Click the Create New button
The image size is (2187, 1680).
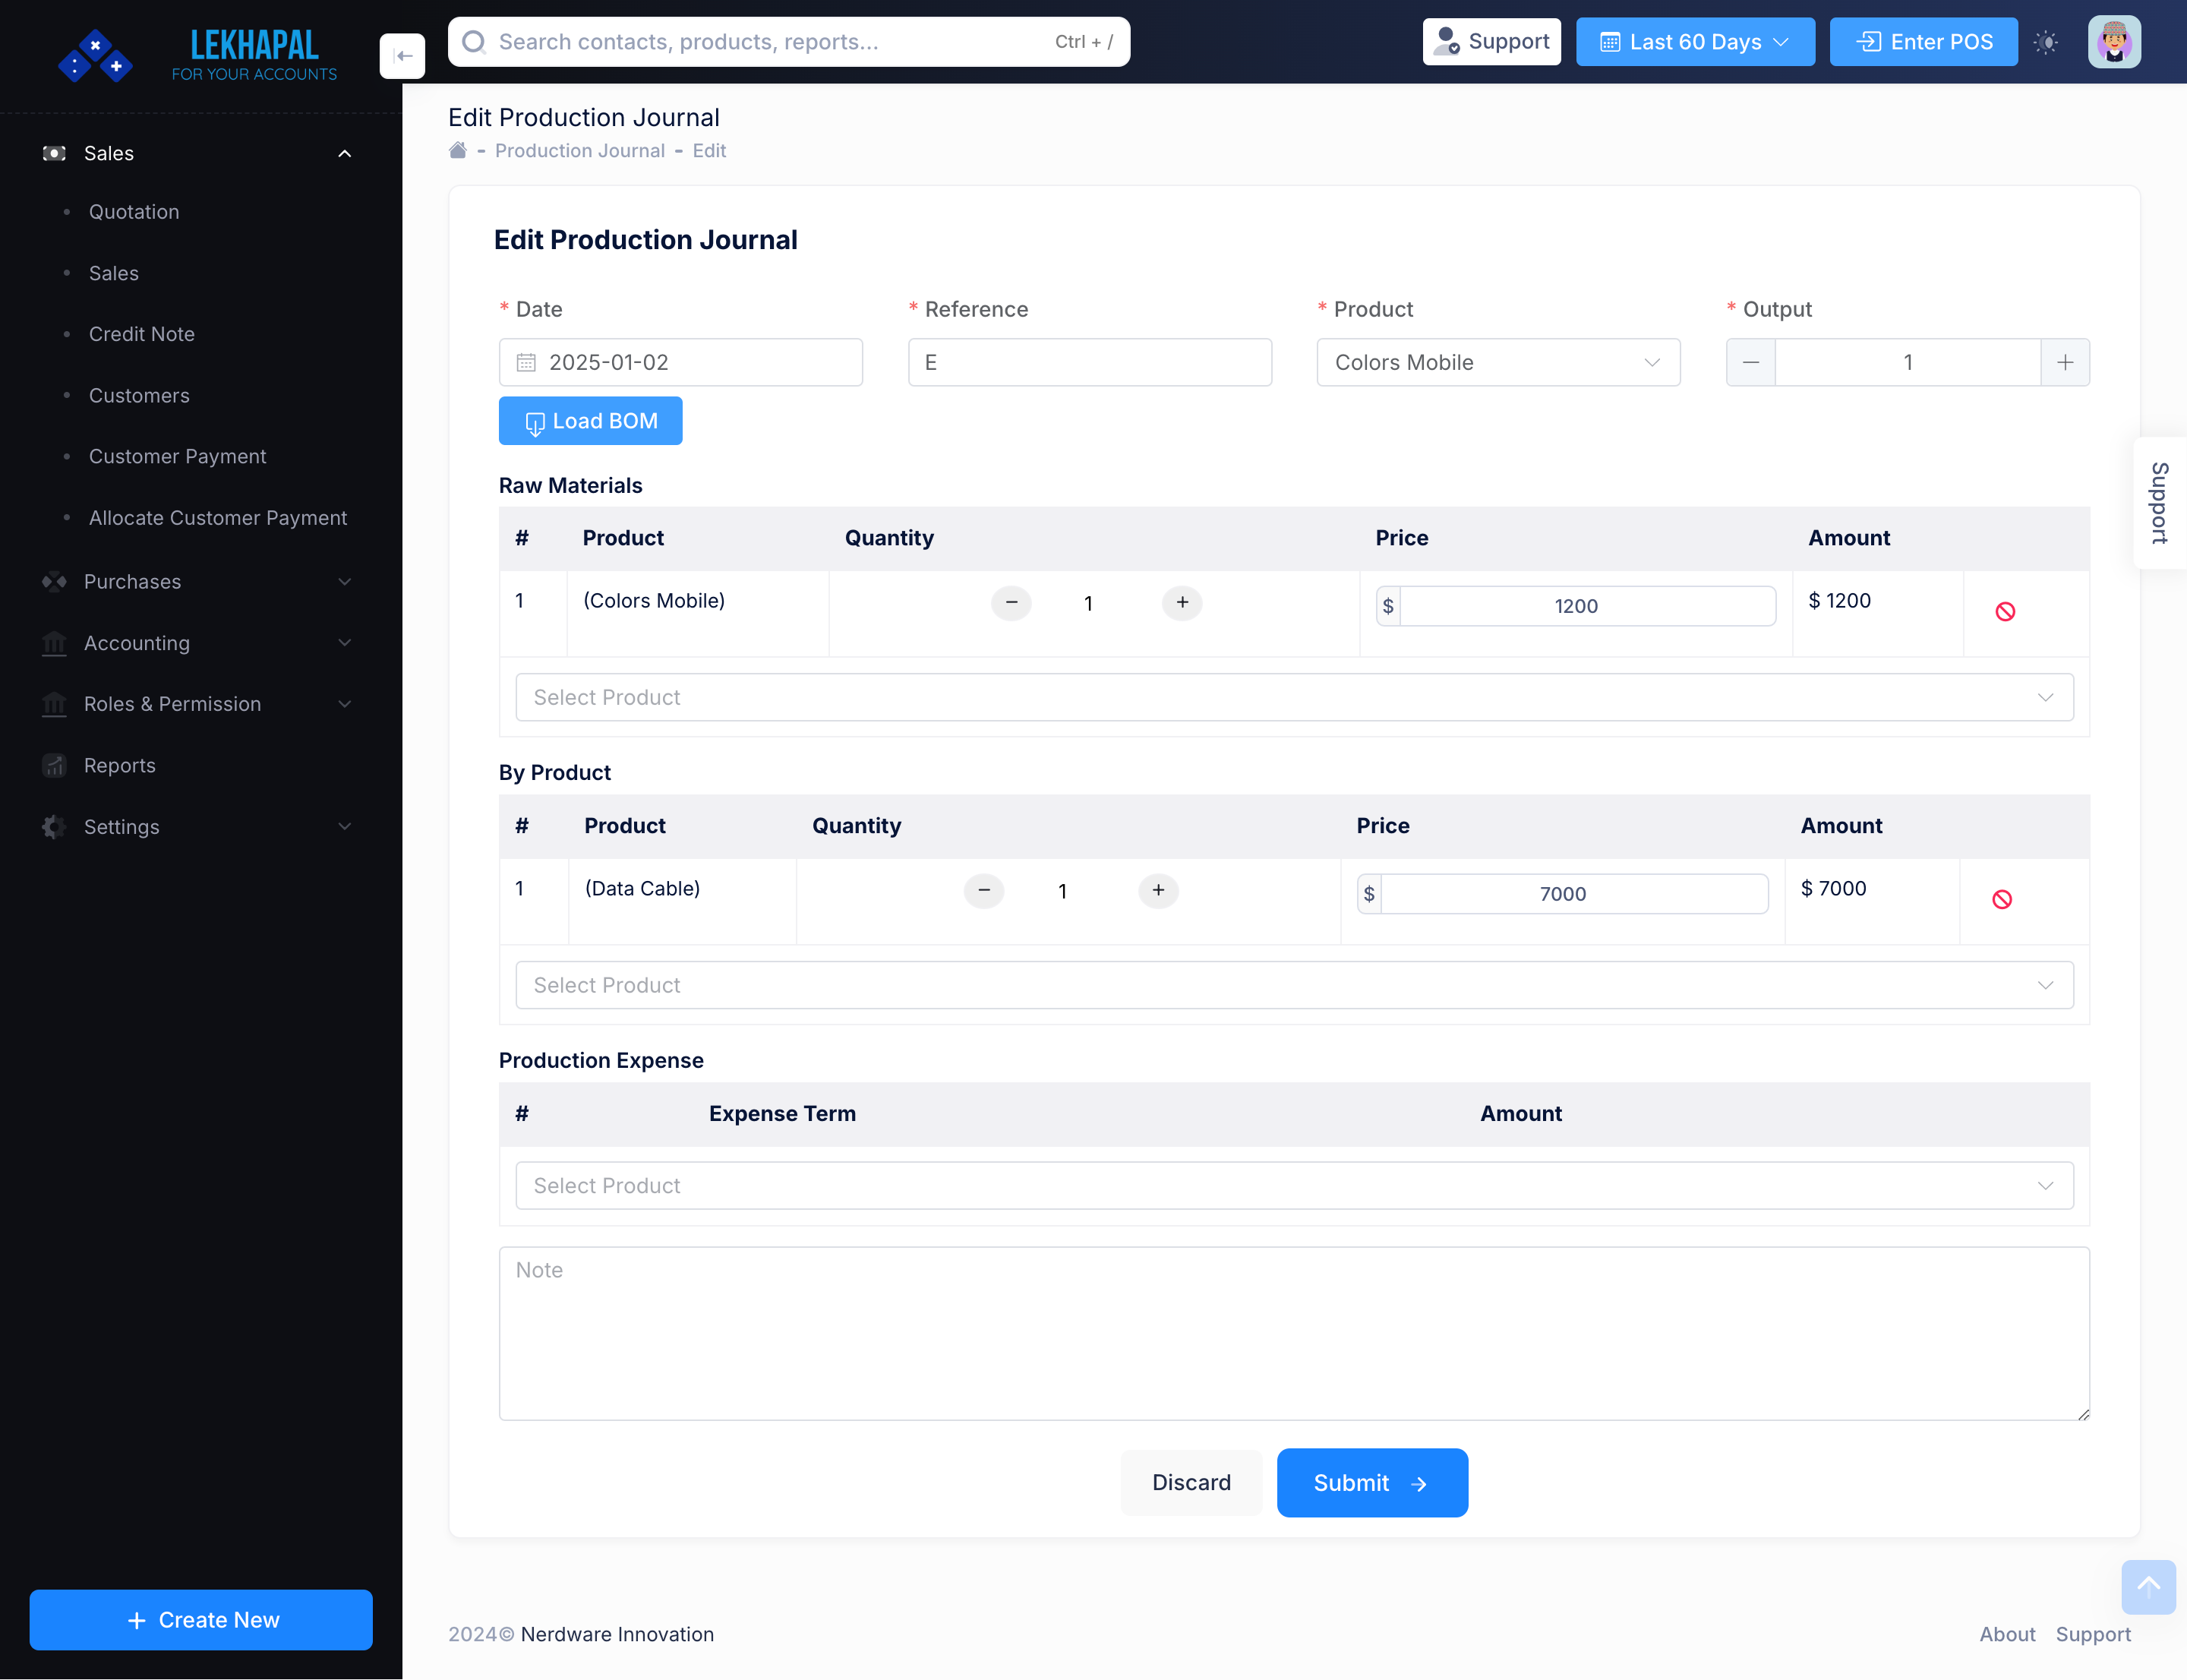tap(201, 1619)
